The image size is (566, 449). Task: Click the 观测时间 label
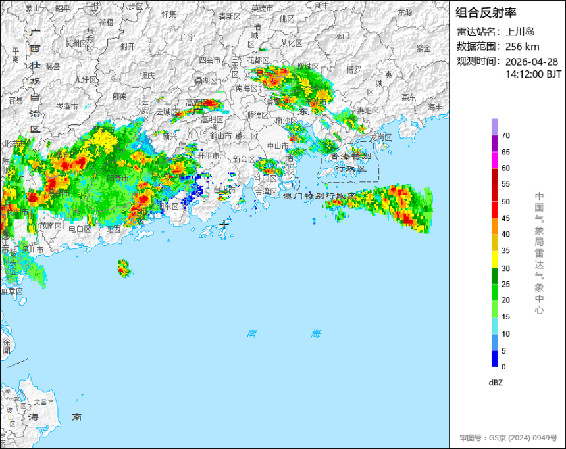(478, 61)
